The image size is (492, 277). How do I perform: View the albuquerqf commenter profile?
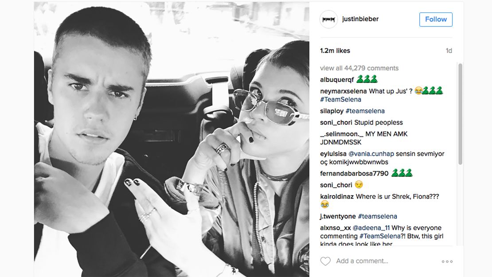(x=337, y=80)
